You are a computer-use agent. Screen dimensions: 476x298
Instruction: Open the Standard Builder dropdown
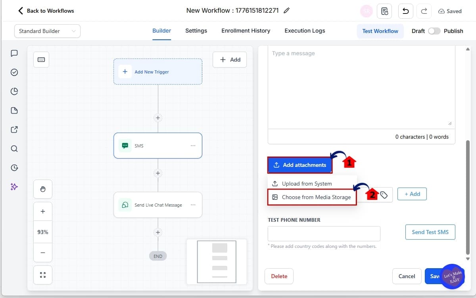(47, 31)
